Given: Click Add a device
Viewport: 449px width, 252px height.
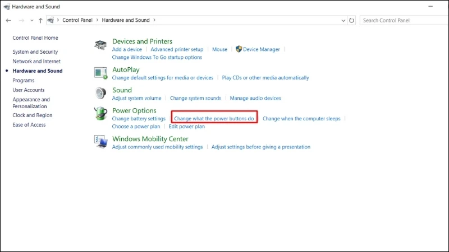Looking at the screenshot, I should coord(127,49).
